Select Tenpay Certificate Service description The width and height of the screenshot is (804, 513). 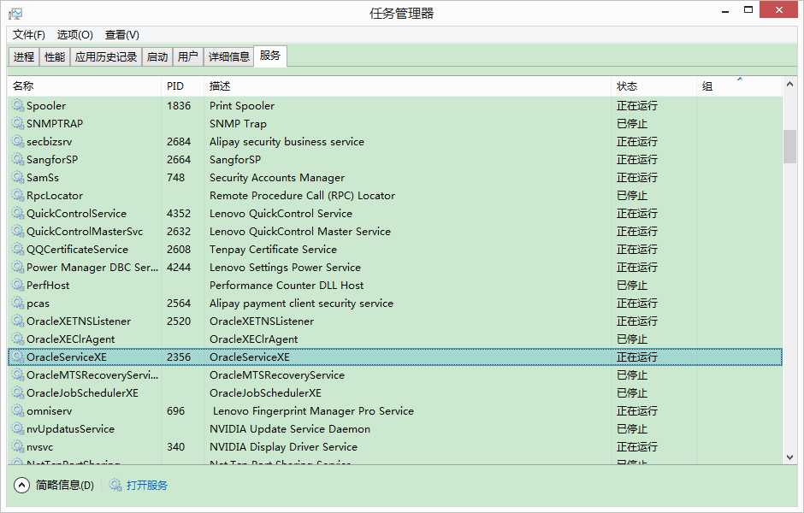tap(273, 249)
